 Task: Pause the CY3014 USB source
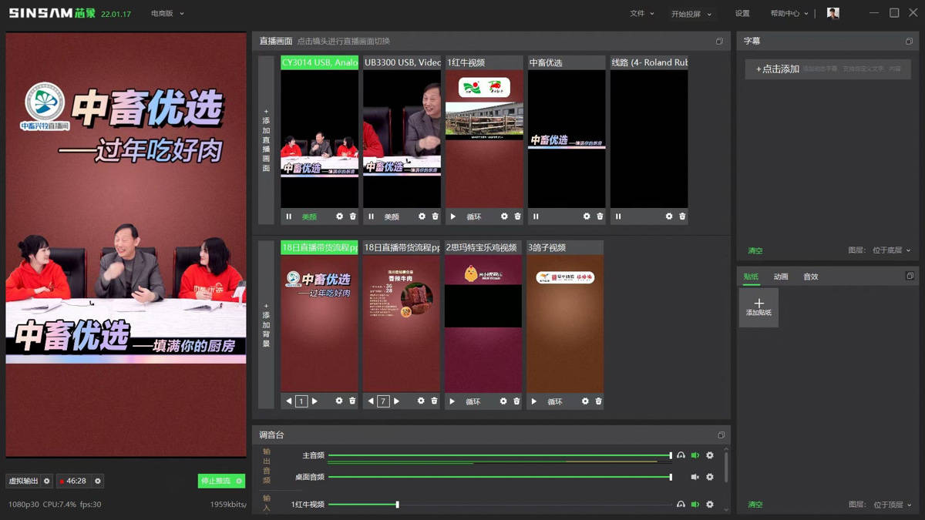point(289,216)
